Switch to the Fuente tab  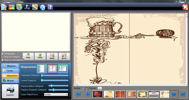[10, 71]
